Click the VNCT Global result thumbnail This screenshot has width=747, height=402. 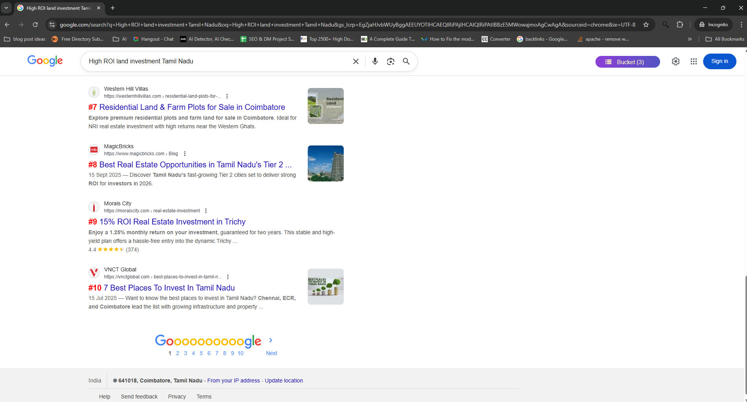tap(325, 287)
